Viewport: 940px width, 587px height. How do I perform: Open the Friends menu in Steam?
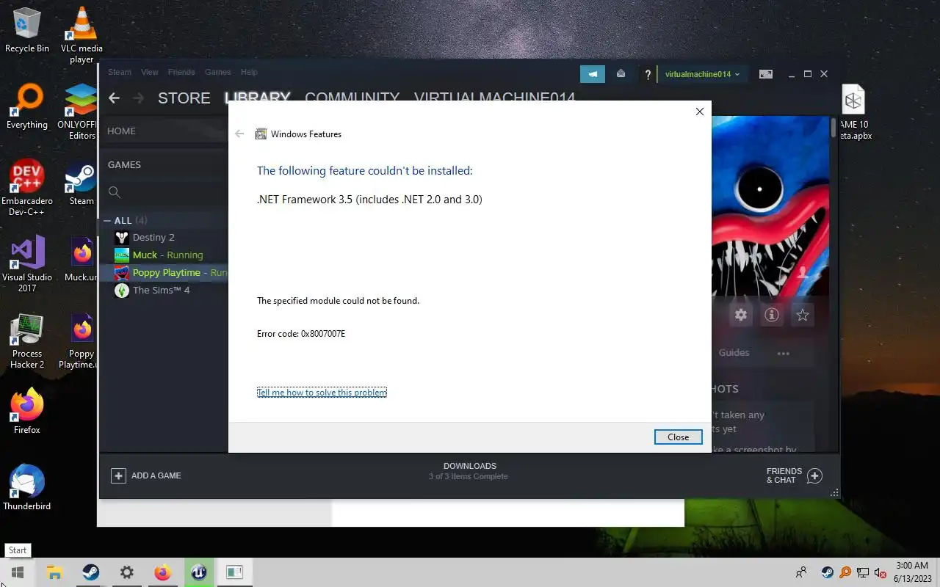[181, 72]
